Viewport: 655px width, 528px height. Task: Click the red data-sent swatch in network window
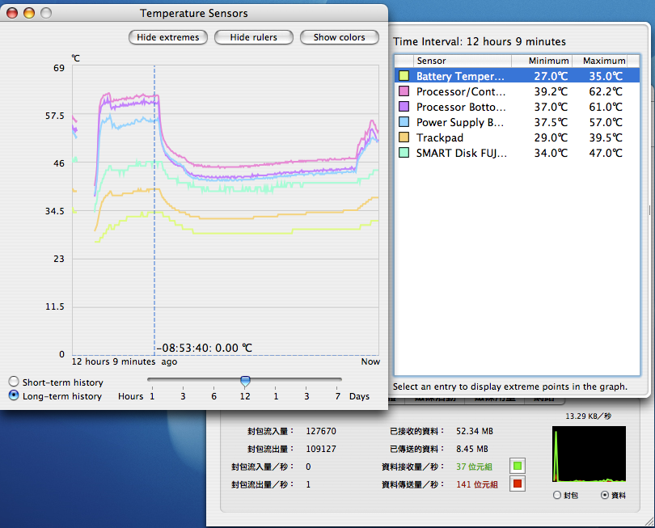coord(518,484)
